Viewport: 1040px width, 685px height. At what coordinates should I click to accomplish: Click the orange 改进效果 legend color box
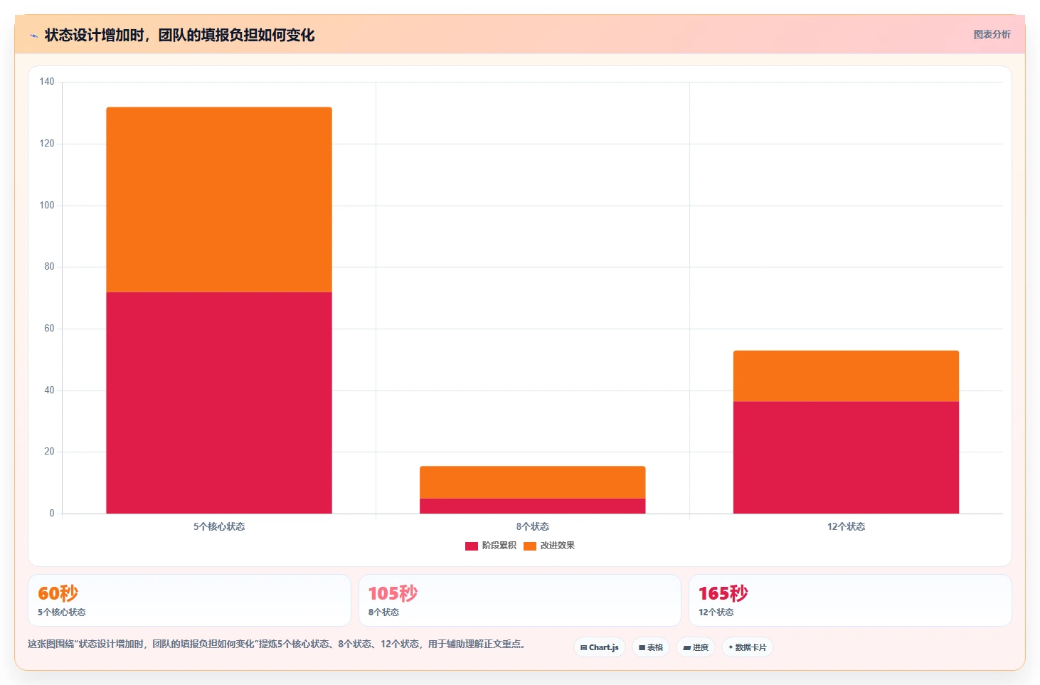pyautogui.click(x=530, y=546)
